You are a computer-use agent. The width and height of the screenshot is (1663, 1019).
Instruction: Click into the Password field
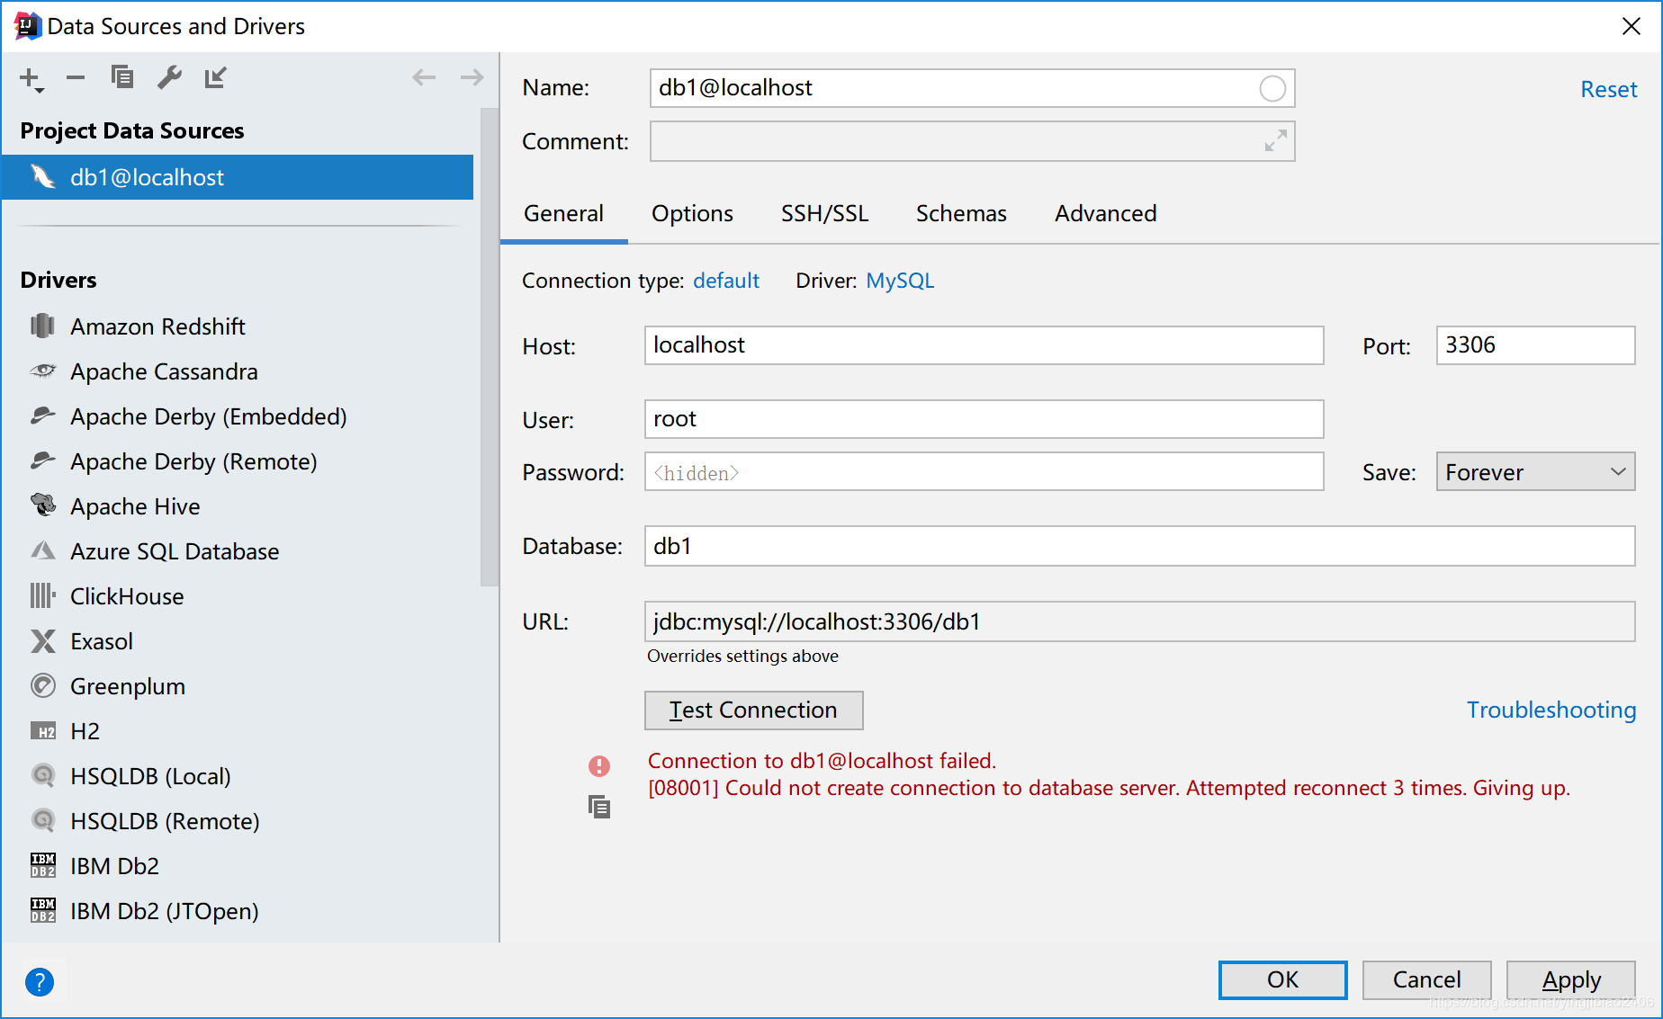984,472
